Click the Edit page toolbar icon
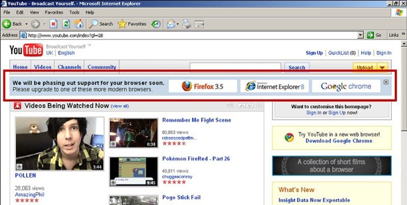 point(199,24)
